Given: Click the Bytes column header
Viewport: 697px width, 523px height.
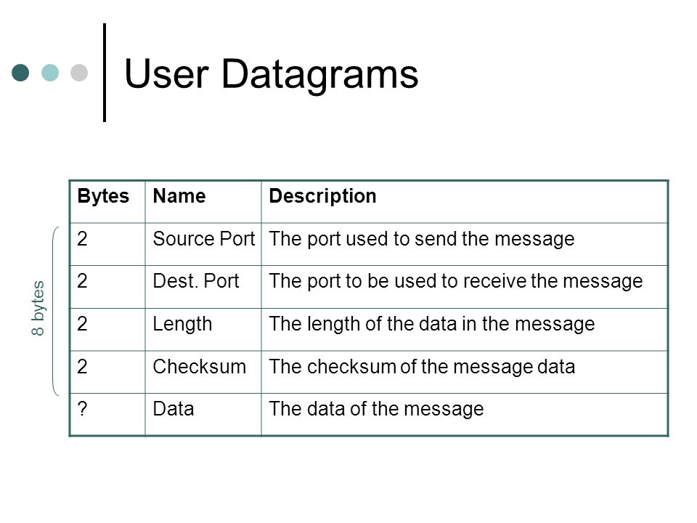Looking at the screenshot, I should tap(103, 196).
